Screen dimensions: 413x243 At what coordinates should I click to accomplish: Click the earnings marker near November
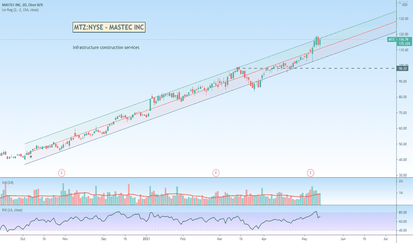pyautogui.click(x=61, y=173)
